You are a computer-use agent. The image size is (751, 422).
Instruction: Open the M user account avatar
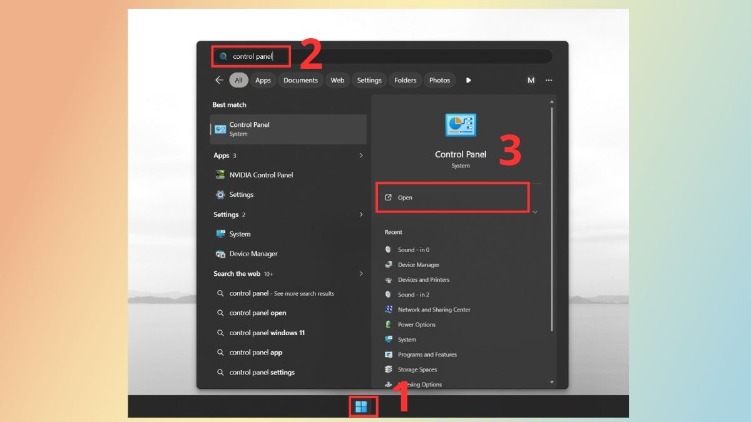click(x=531, y=80)
